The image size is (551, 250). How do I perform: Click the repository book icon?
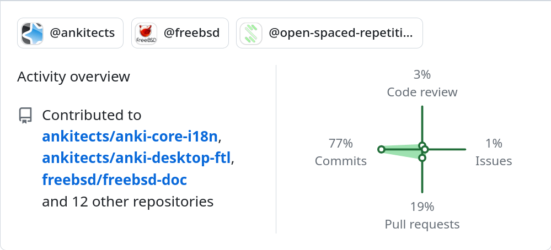(25, 115)
